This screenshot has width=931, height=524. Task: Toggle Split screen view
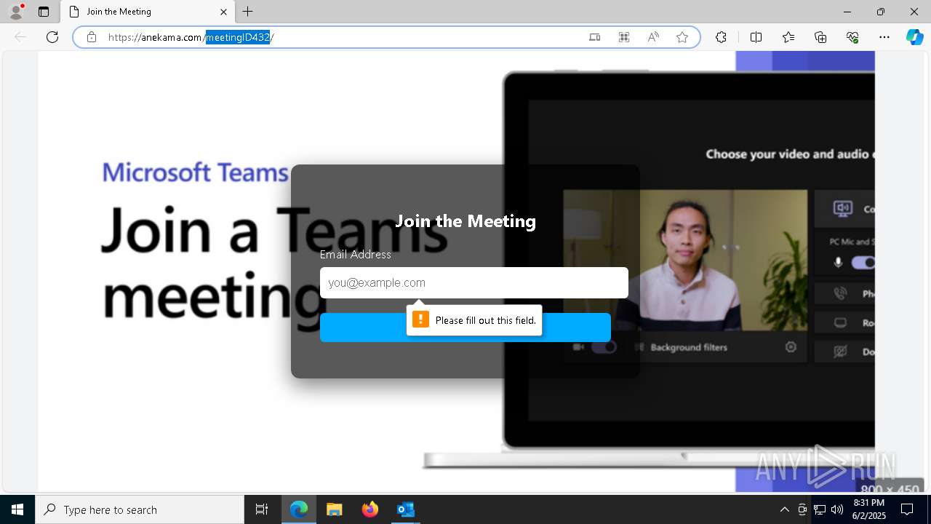[x=756, y=37]
